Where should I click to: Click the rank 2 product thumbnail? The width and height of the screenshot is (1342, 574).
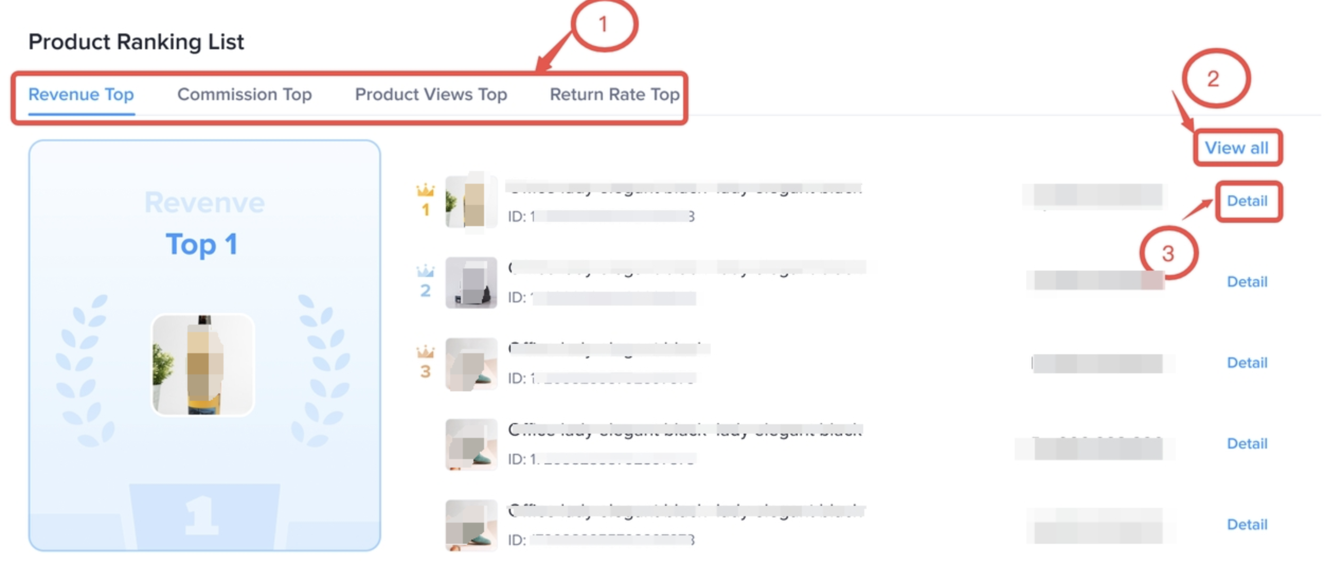(471, 283)
